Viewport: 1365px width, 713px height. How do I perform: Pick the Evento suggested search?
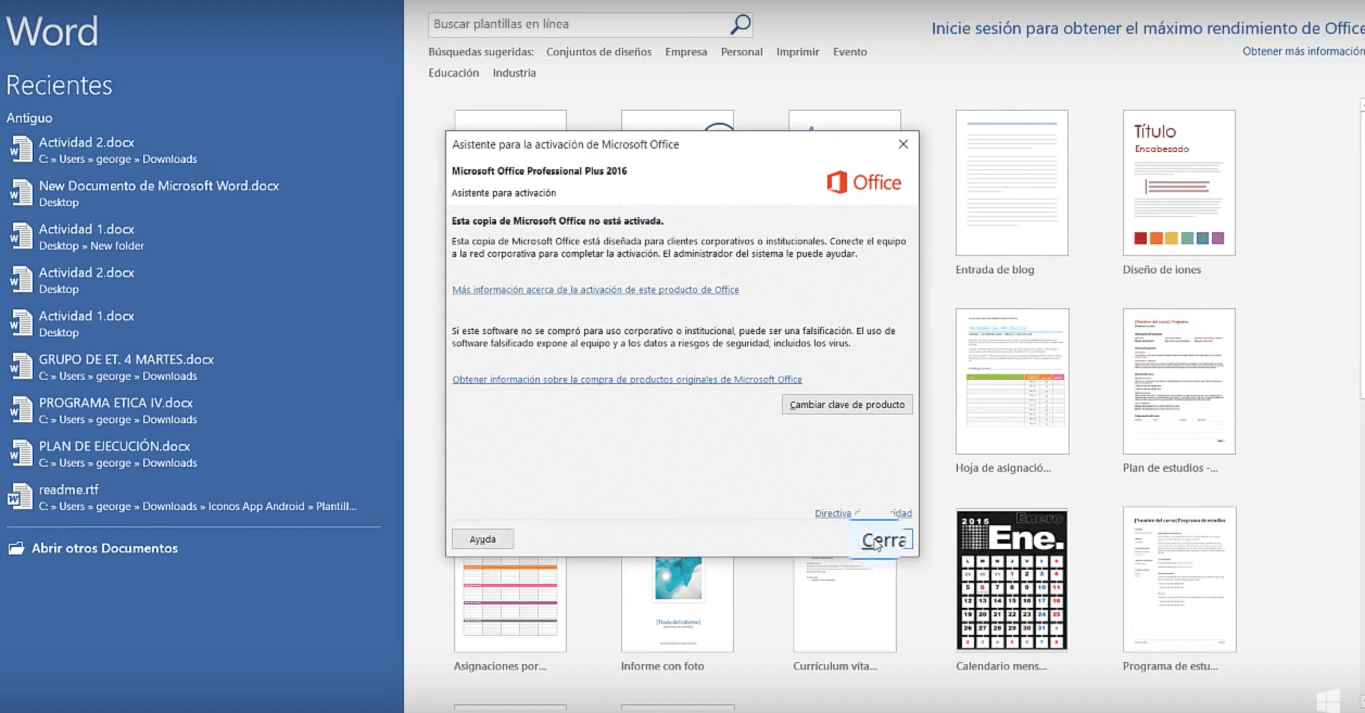coord(850,52)
